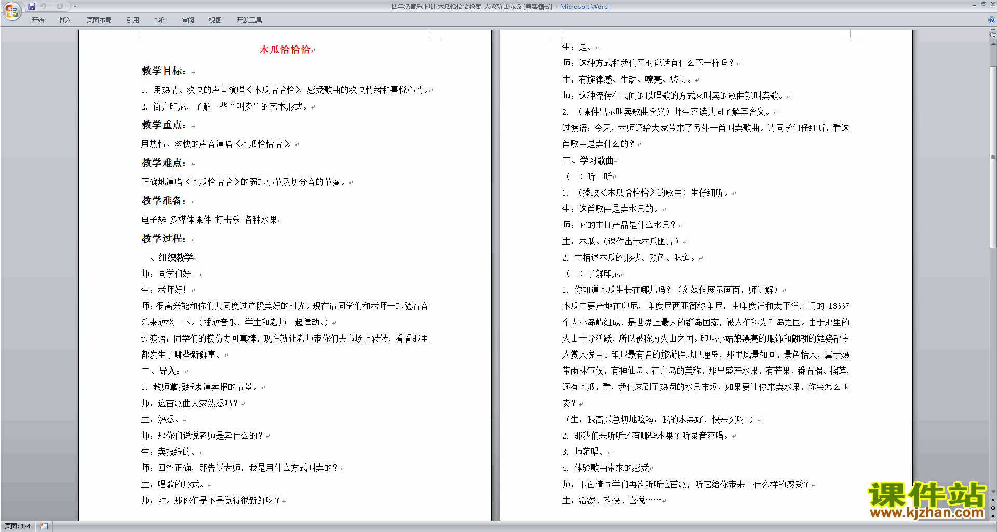Open the 开始 ribbon tab

coord(37,20)
